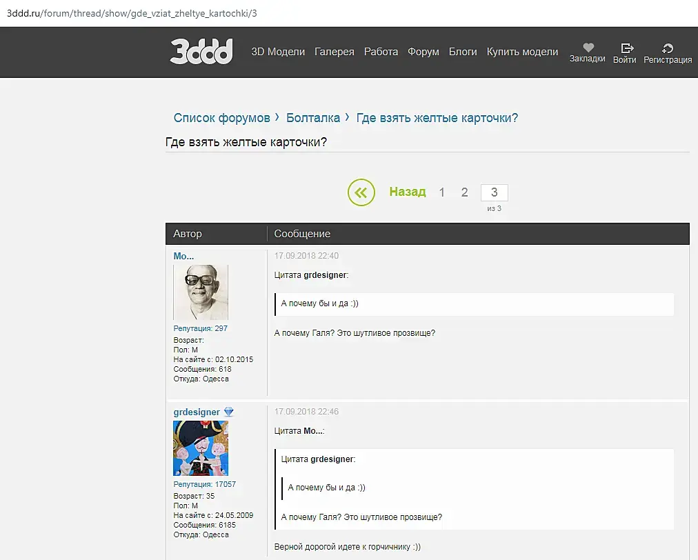
Task: Click Цитата Mo... quote heading
Action: pyautogui.click(x=299, y=431)
